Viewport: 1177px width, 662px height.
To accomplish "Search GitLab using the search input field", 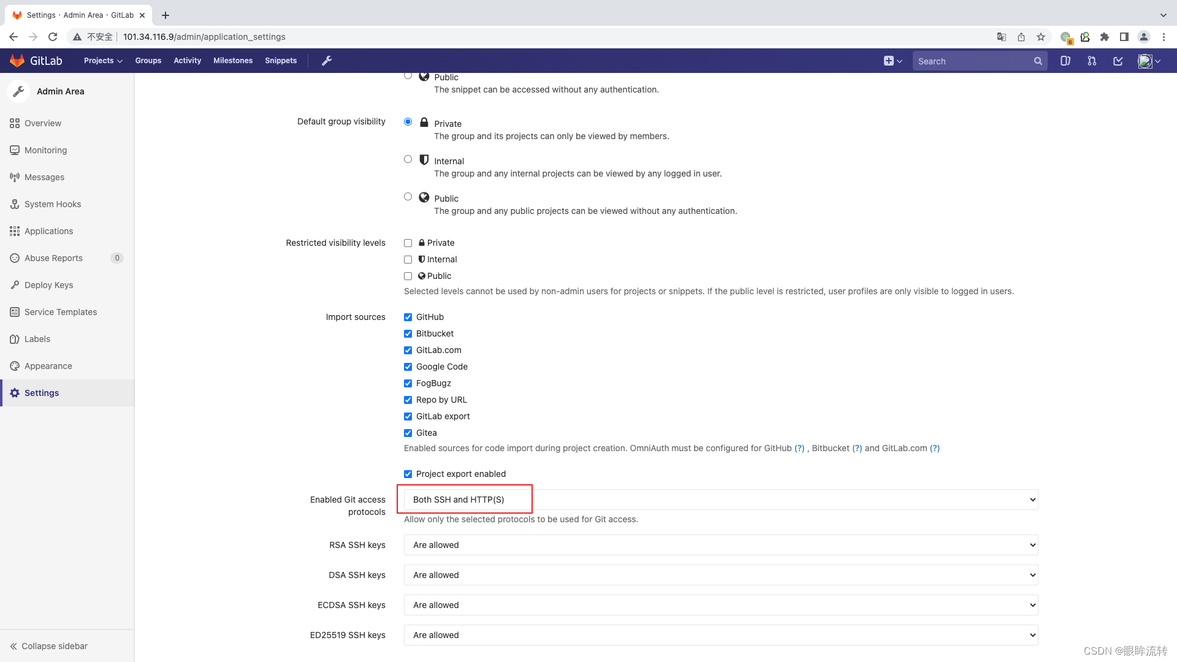I will [979, 61].
